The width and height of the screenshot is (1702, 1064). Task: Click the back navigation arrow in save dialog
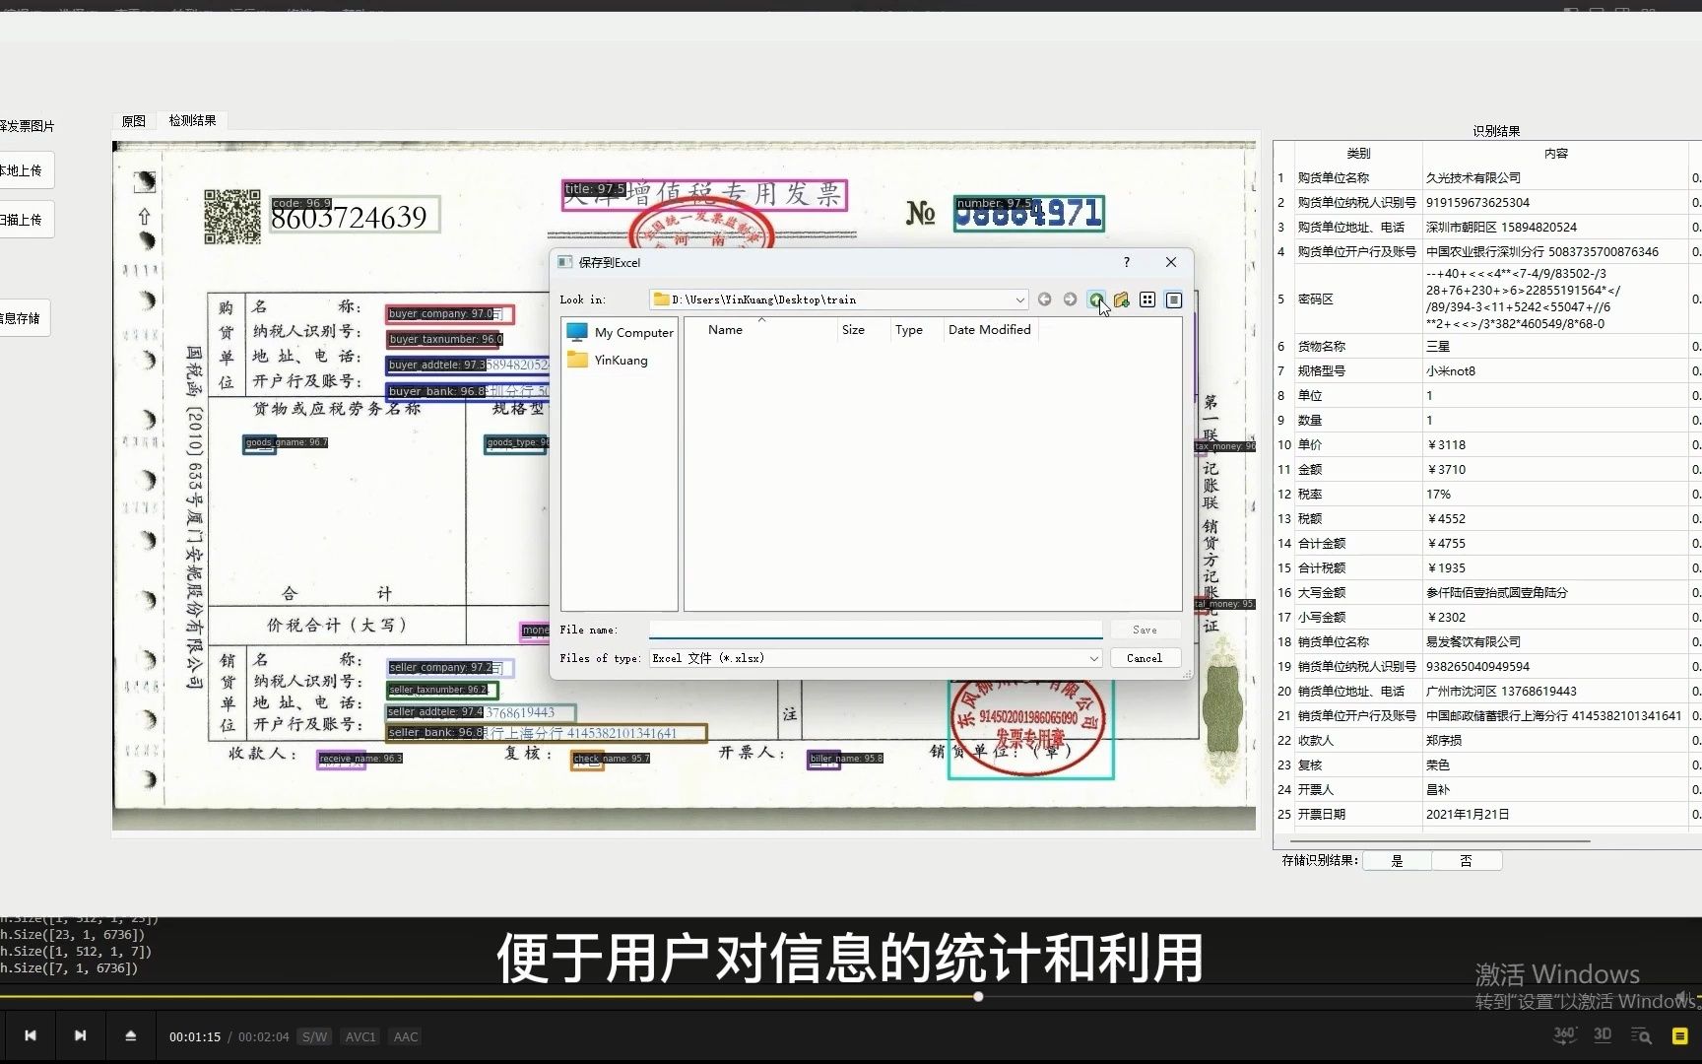1045,299
